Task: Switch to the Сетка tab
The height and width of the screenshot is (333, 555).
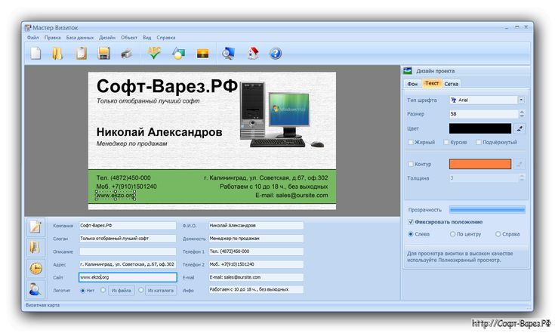Action: 452,84
